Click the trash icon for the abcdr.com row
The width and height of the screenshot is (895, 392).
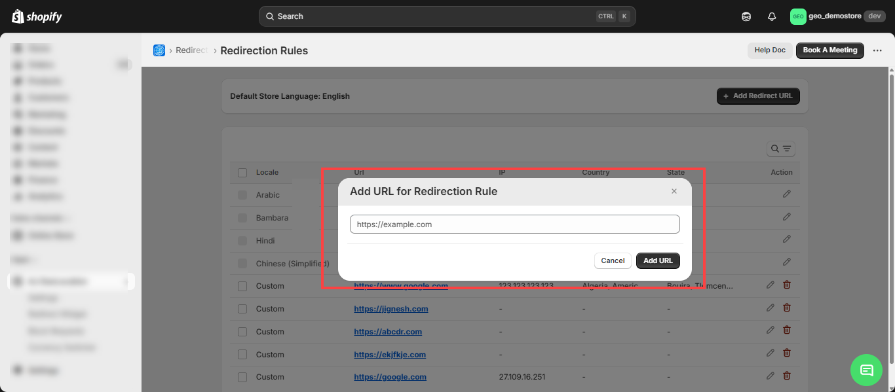787,330
